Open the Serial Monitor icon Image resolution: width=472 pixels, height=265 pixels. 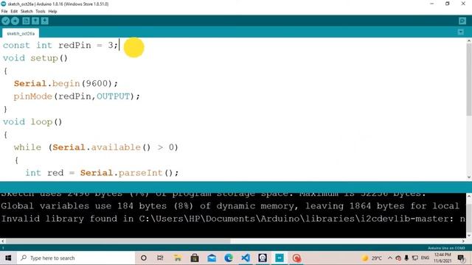(462, 21)
